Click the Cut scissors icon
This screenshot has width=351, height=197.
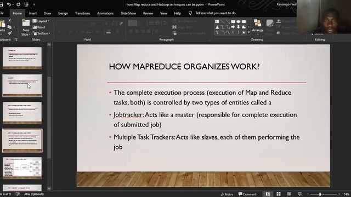[x=10, y=20]
